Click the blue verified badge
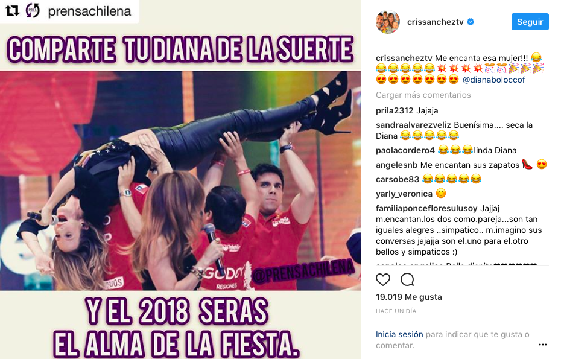561x359 pixels. coord(471,22)
